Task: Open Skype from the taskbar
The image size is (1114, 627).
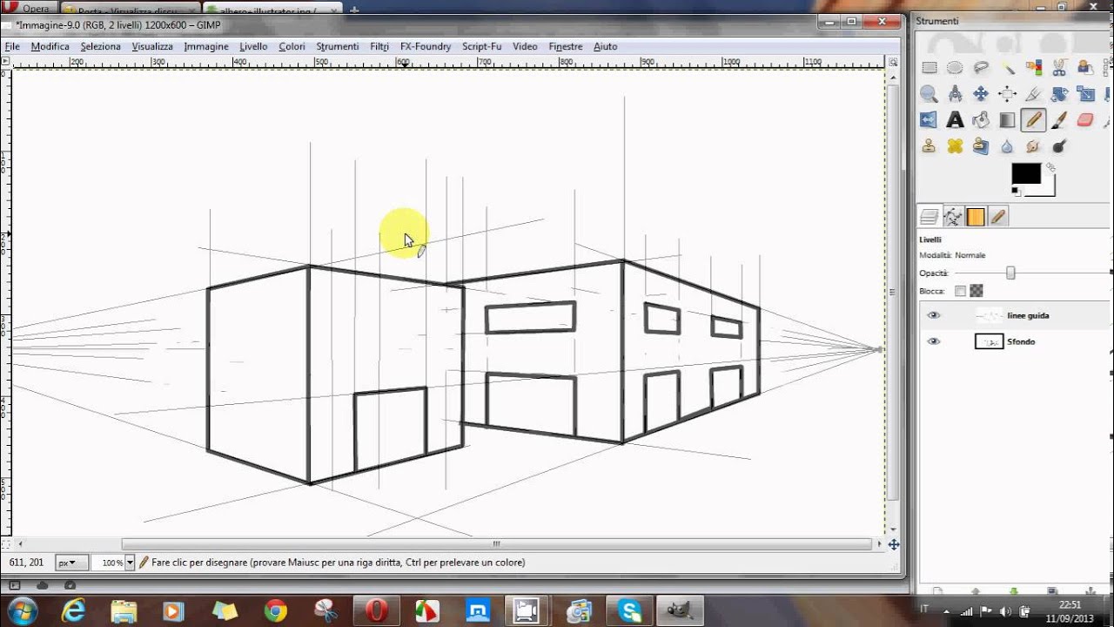Action: 630,611
